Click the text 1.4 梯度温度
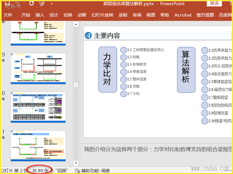 coord(137,72)
